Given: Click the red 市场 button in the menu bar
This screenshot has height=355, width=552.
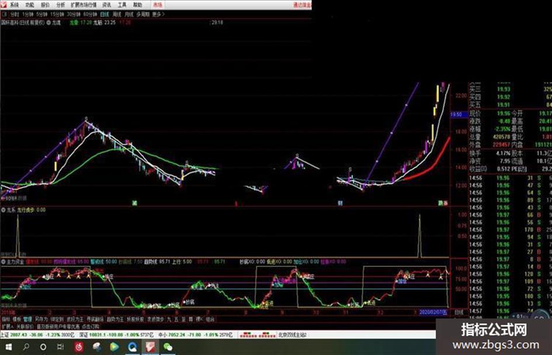Looking at the screenshot, I should click(x=157, y=5).
